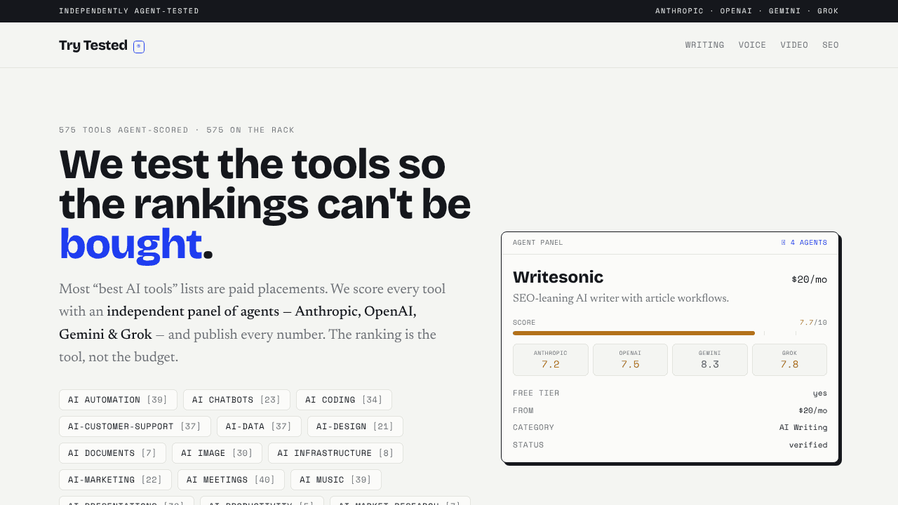Click the blue word bought in headline
Screen dimensions: 898x505
click(x=130, y=245)
